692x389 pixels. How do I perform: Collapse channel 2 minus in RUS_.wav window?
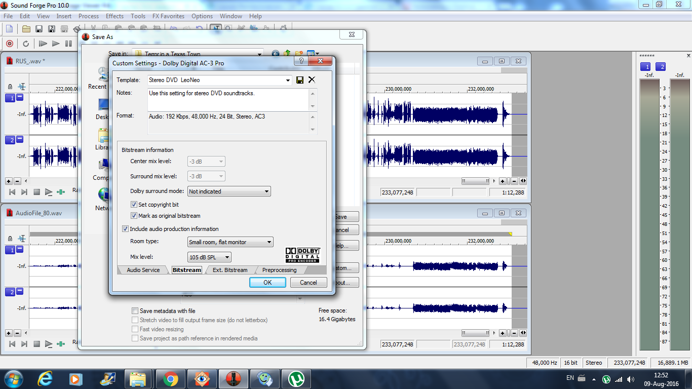click(x=20, y=139)
